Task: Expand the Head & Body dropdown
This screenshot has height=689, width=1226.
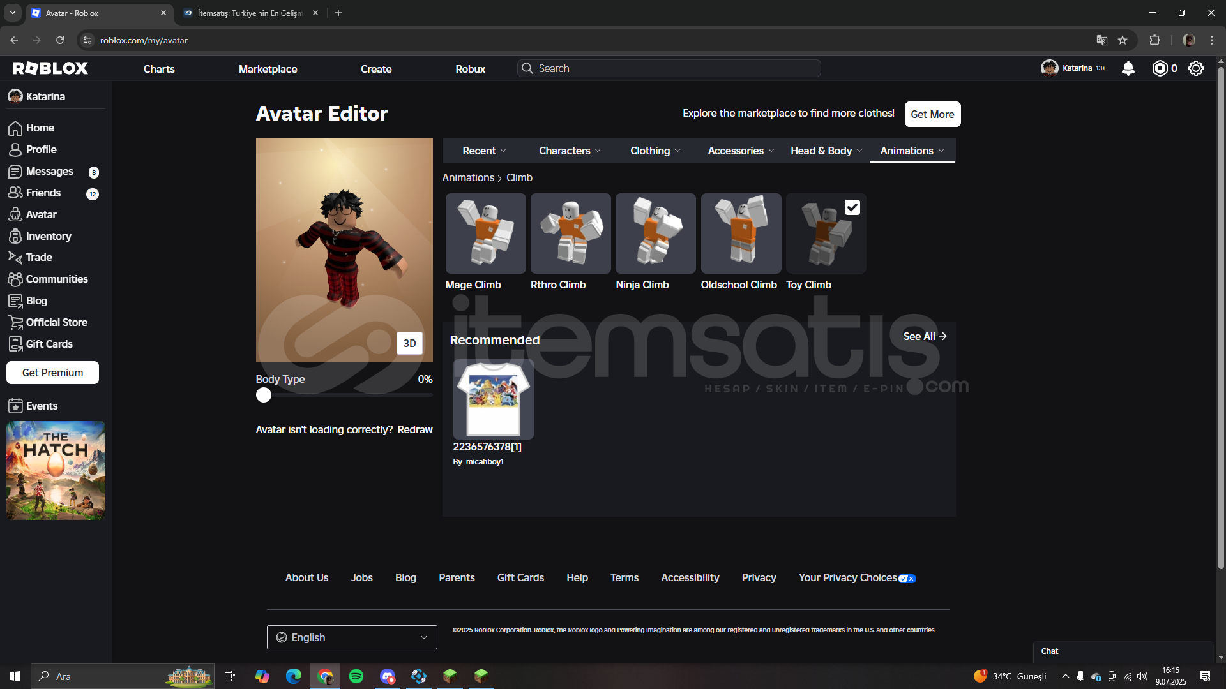Action: (826, 151)
